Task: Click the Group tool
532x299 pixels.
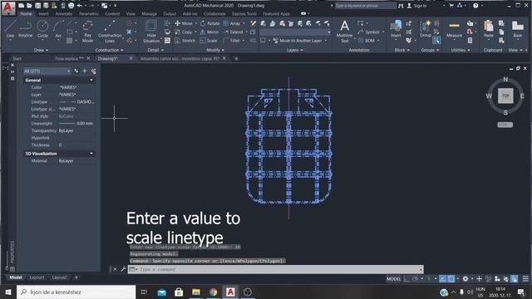Action: coord(425,29)
